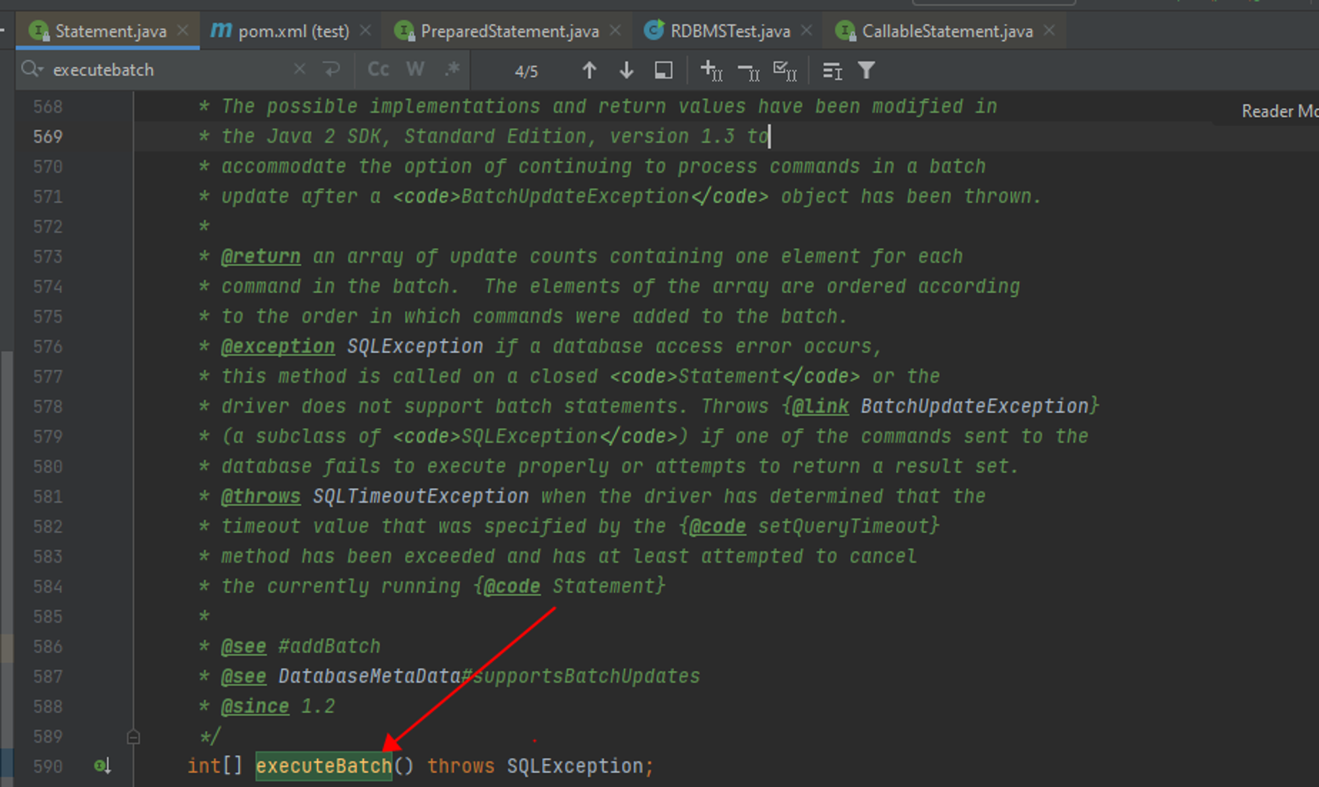Toggle match case with Cc button
Screen dimensions: 1319x787
tap(377, 69)
